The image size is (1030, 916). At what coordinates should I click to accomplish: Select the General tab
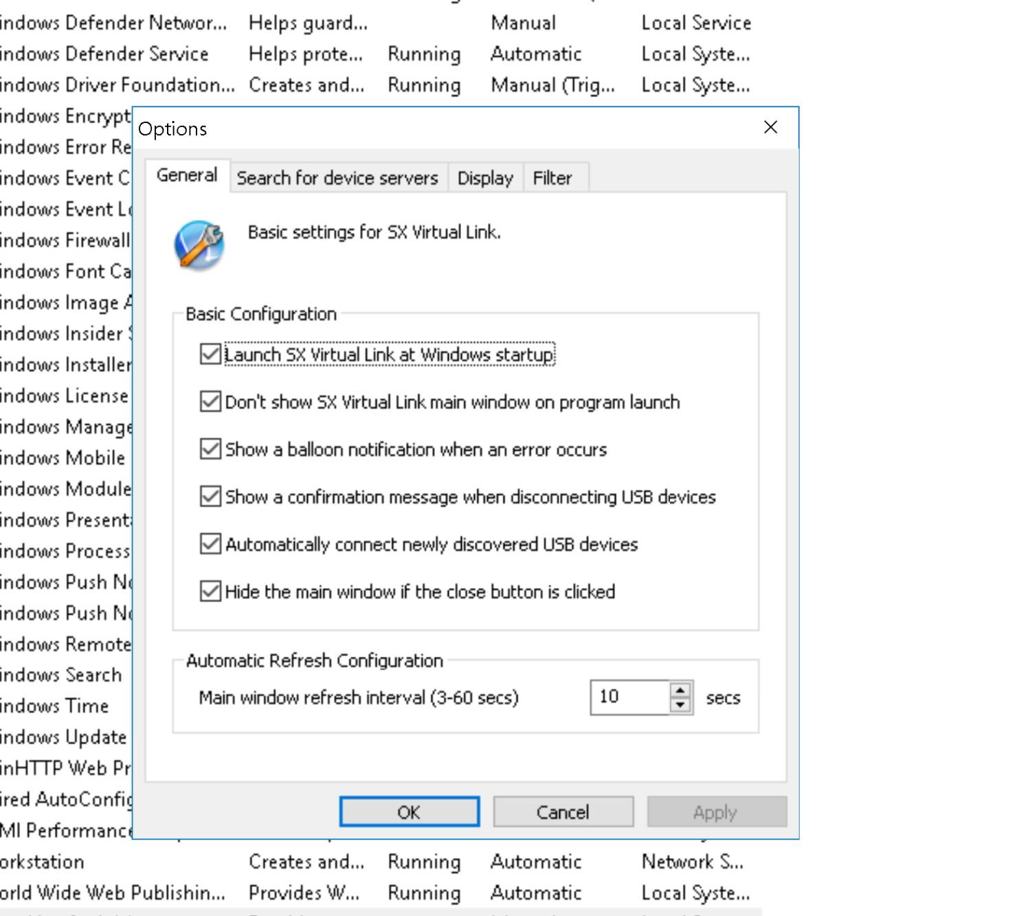pyautogui.click(x=187, y=176)
